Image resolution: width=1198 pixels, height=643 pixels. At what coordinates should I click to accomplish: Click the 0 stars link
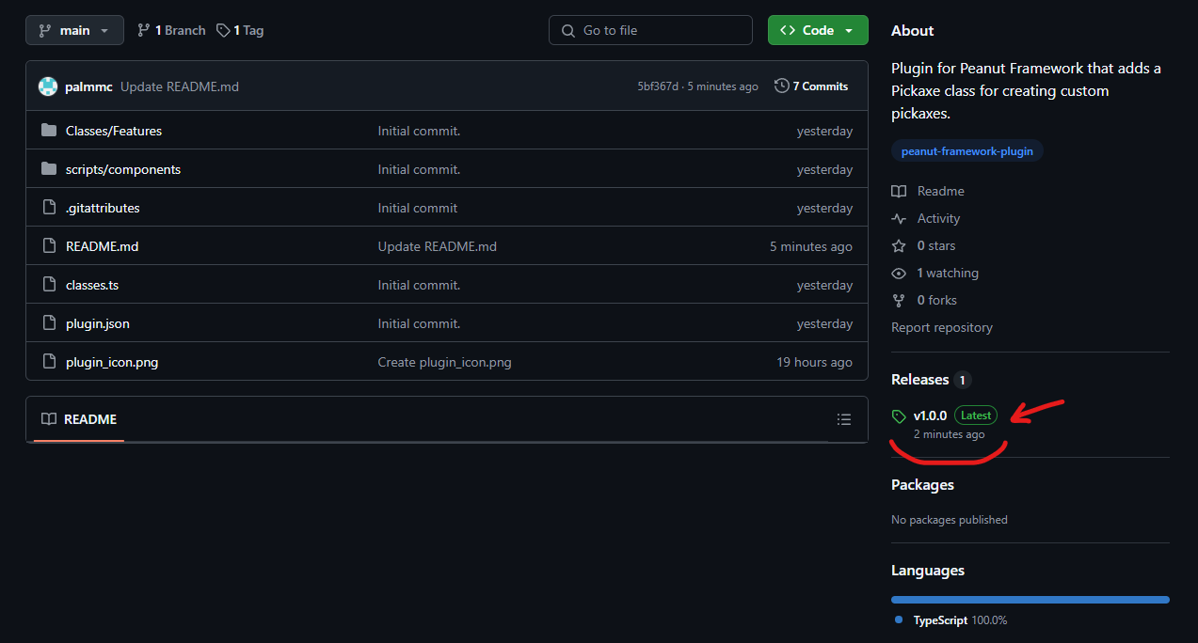936,245
